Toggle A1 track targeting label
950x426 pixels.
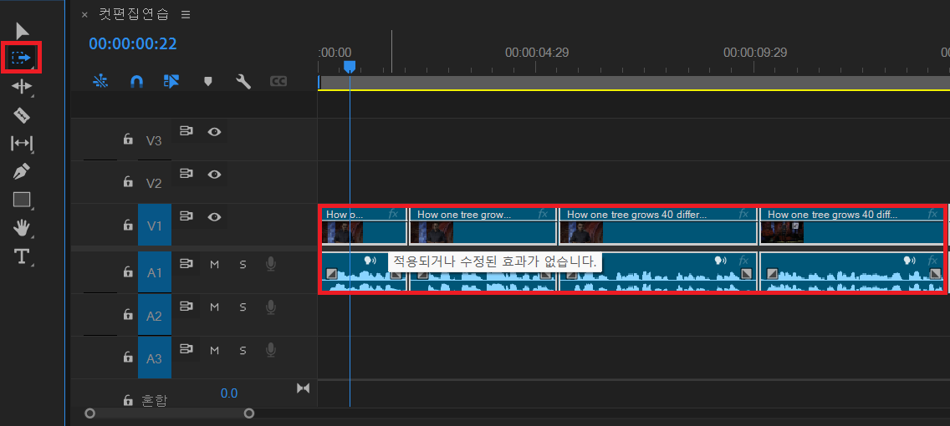click(x=155, y=273)
